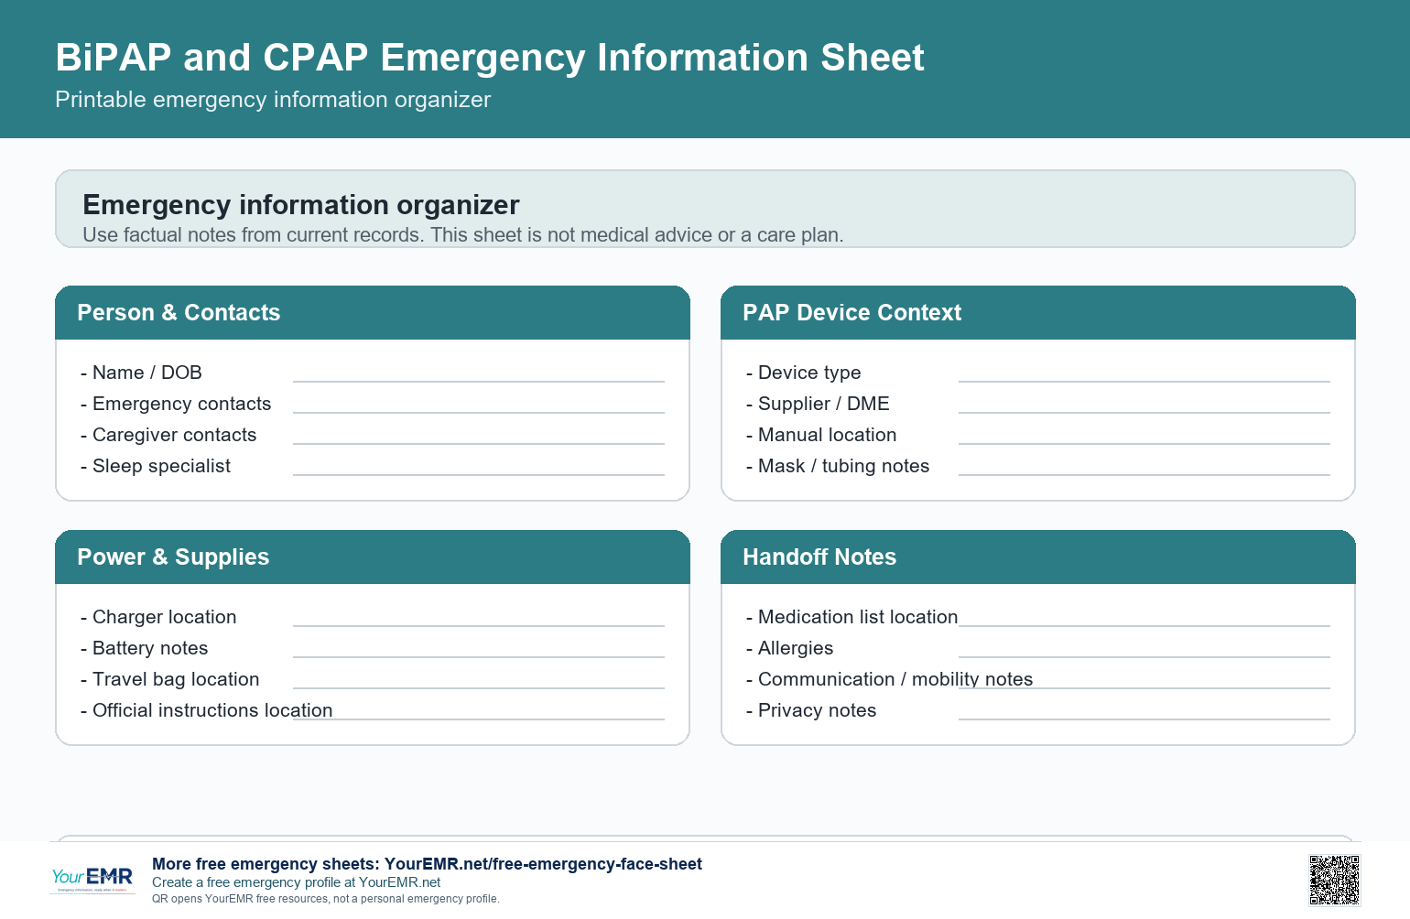Viewport: 1410px width, 919px height.
Task: Click 'Printable emergency information organizer' subtitle
Action: (x=273, y=100)
